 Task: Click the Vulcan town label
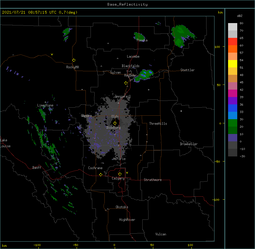pyautogui.click(x=161, y=234)
